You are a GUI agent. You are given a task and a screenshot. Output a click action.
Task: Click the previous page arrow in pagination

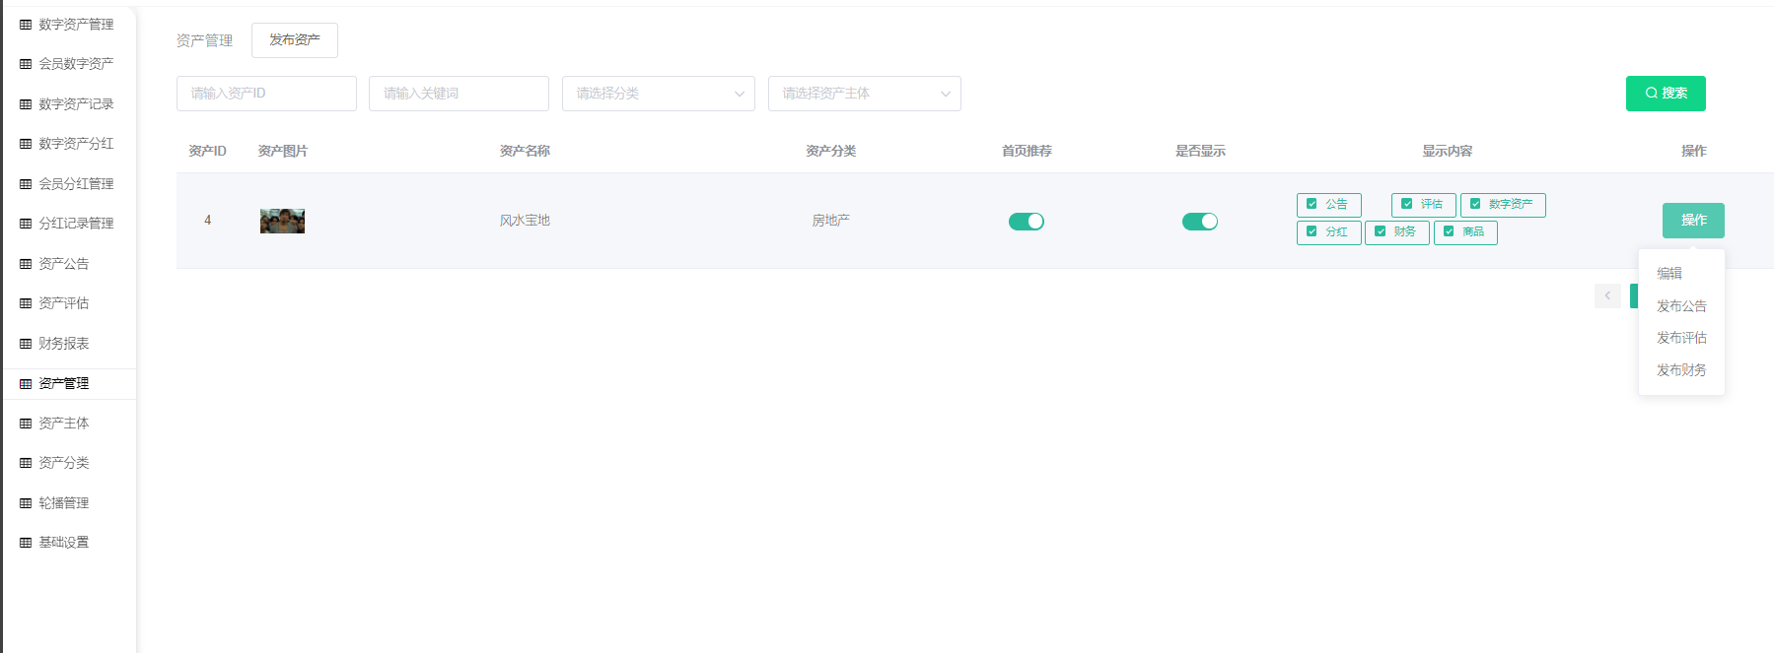(1607, 295)
